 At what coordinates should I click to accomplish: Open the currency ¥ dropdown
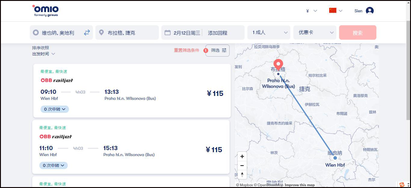[311, 11]
